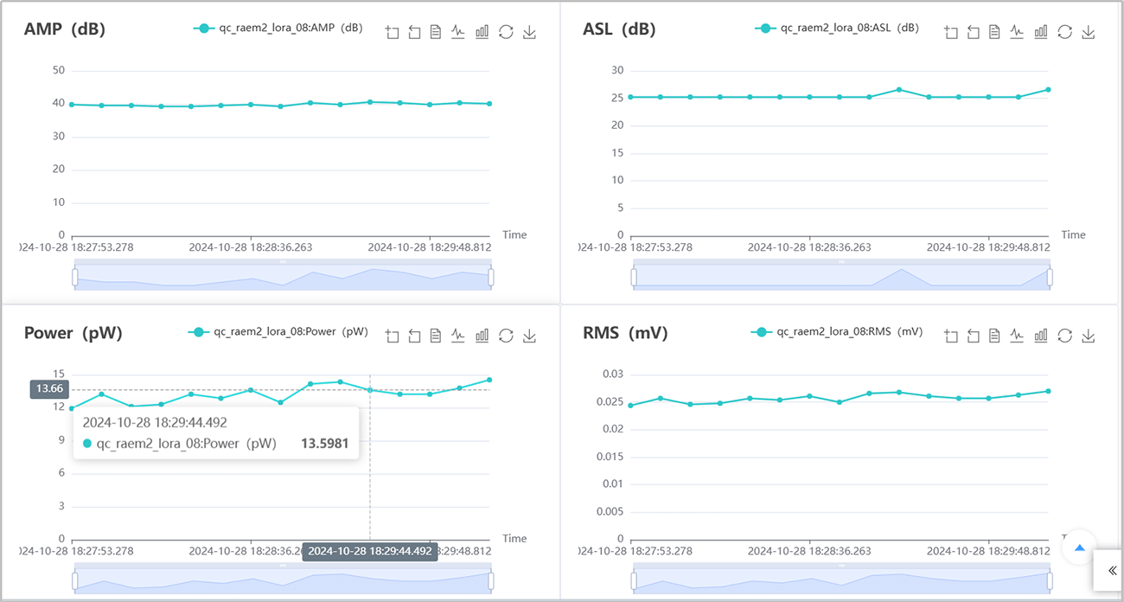
Task: Restore the ASL chart to default
Action: coord(1064,32)
